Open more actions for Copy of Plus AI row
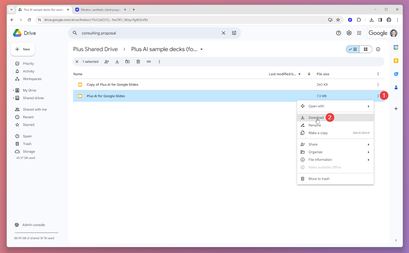The width and height of the screenshot is (409, 253). coord(378,85)
